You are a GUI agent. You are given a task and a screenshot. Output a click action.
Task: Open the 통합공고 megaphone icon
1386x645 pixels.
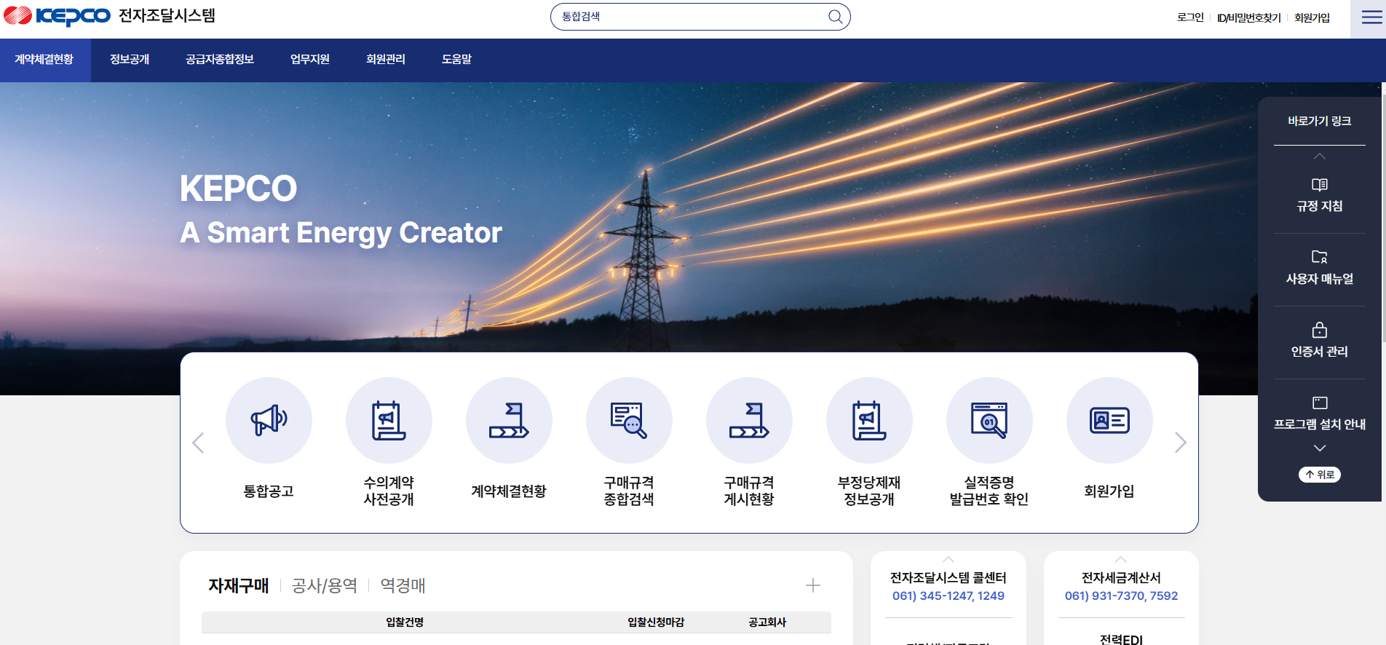coord(269,420)
